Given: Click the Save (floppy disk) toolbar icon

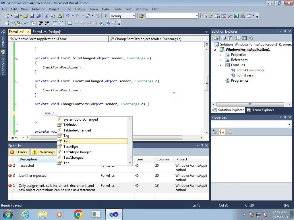Looking at the screenshot, I should tap(32, 16).
